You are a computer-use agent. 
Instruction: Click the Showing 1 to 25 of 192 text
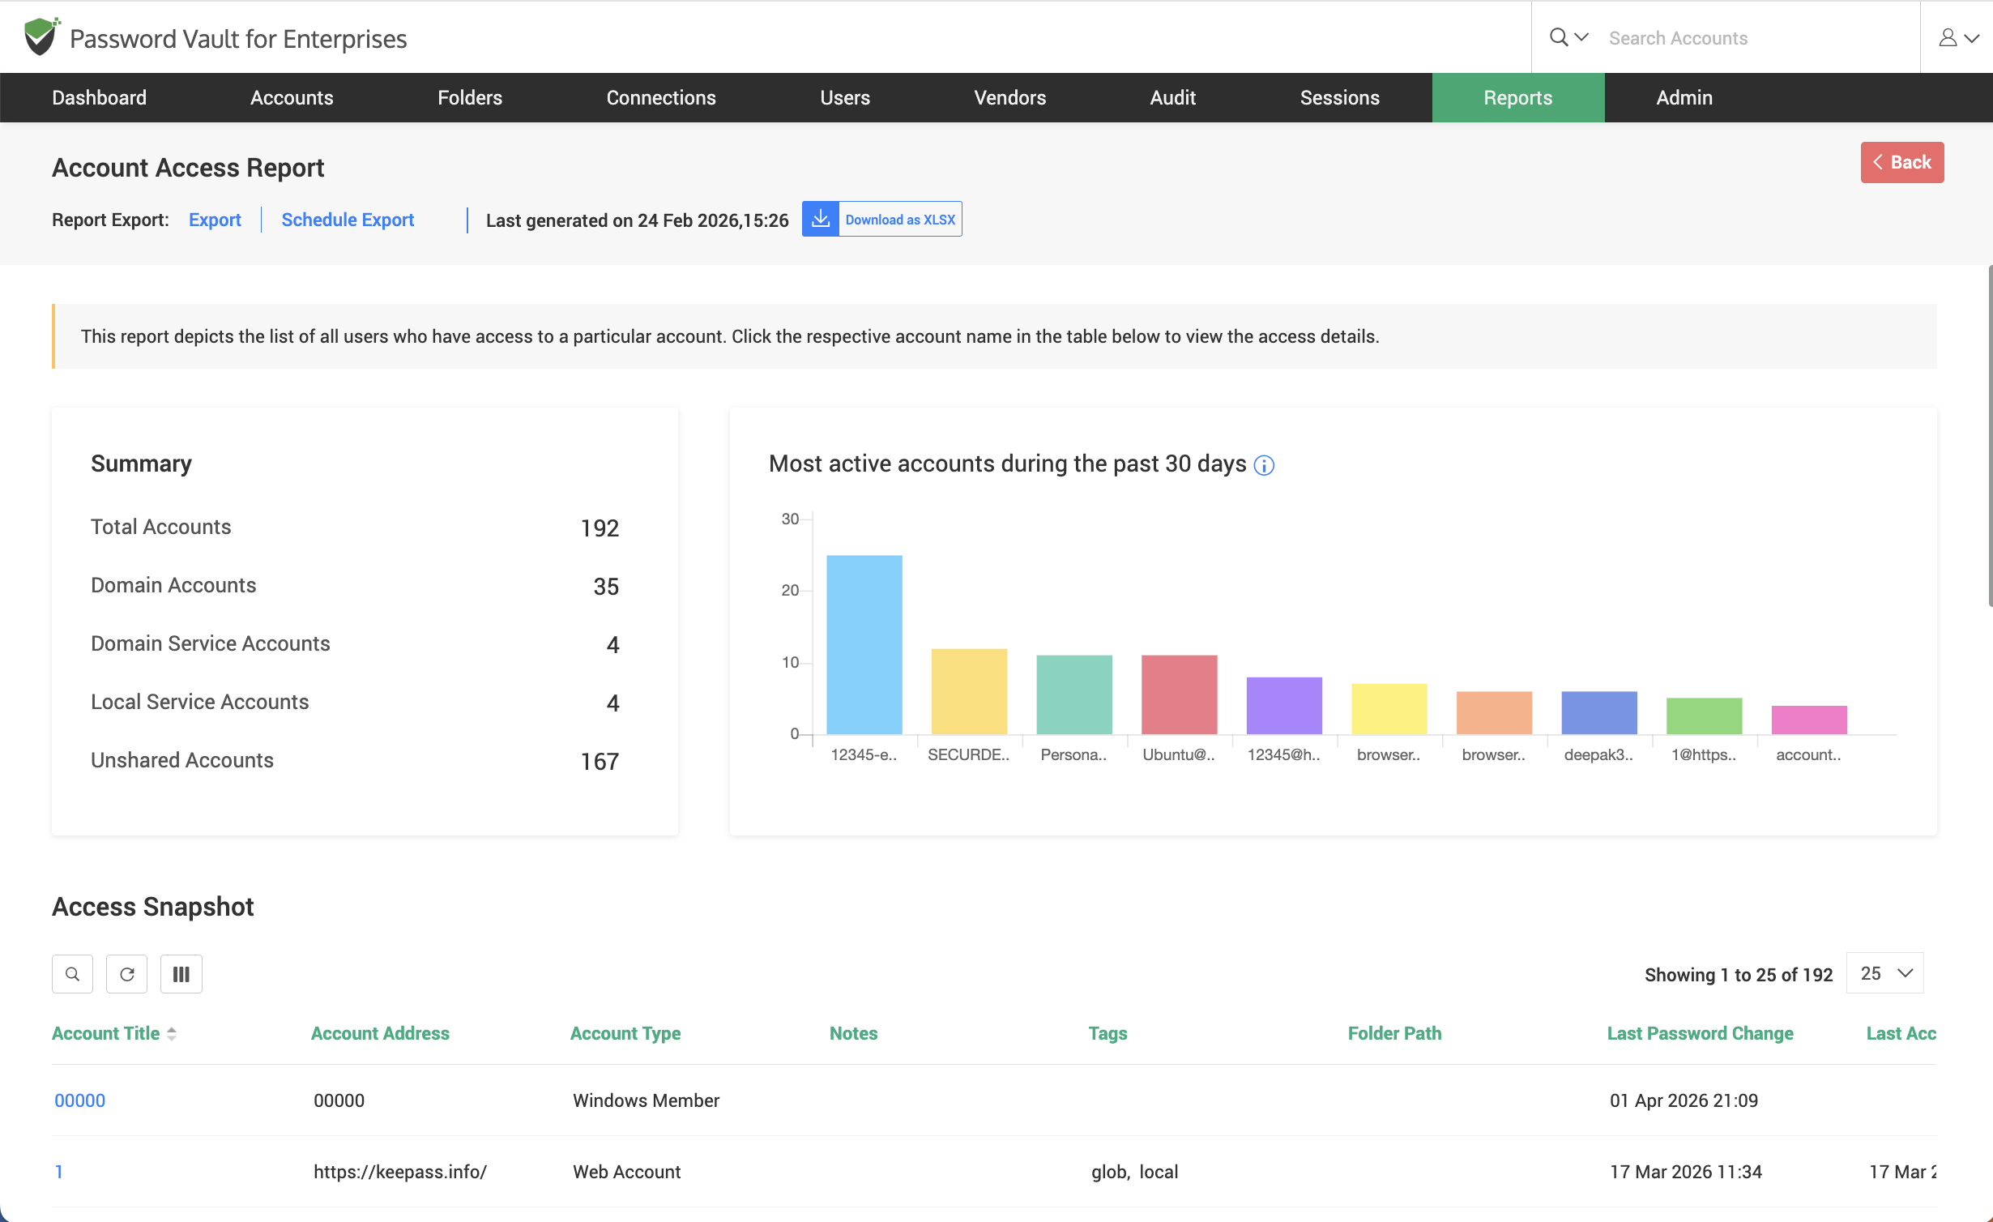pyautogui.click(x=1739, y=975)
